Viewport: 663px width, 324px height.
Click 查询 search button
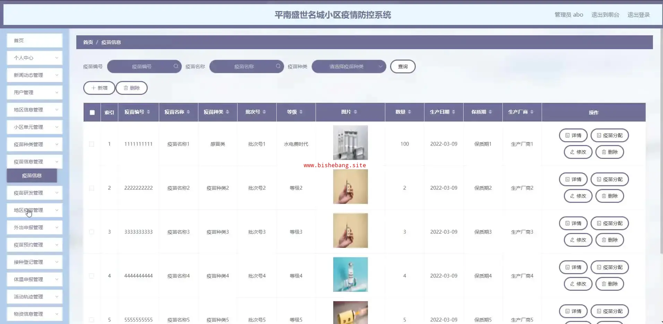coord(403,66)
